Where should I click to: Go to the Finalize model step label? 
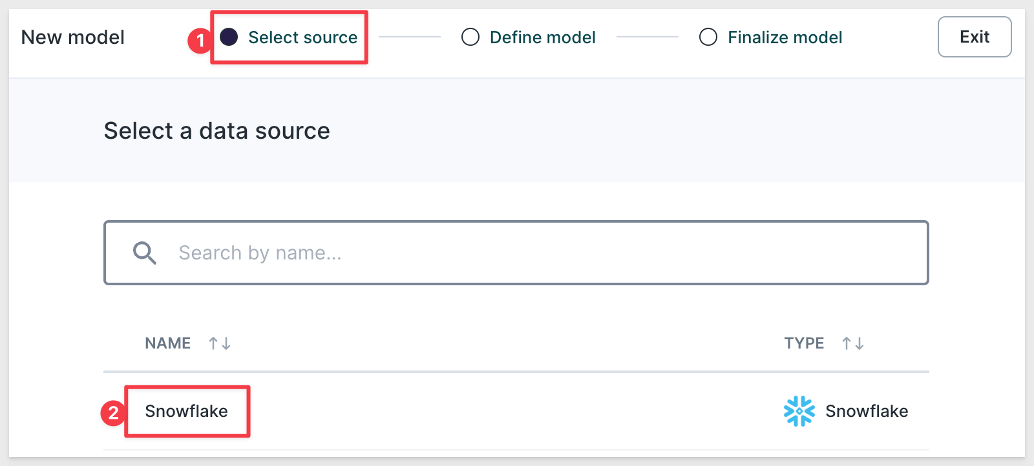785,37
